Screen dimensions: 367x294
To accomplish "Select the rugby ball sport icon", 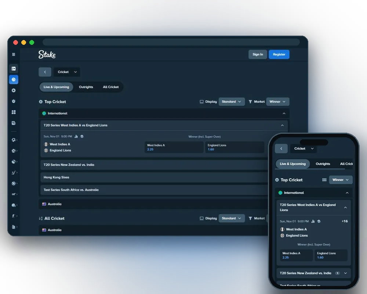I will [14, 162].
